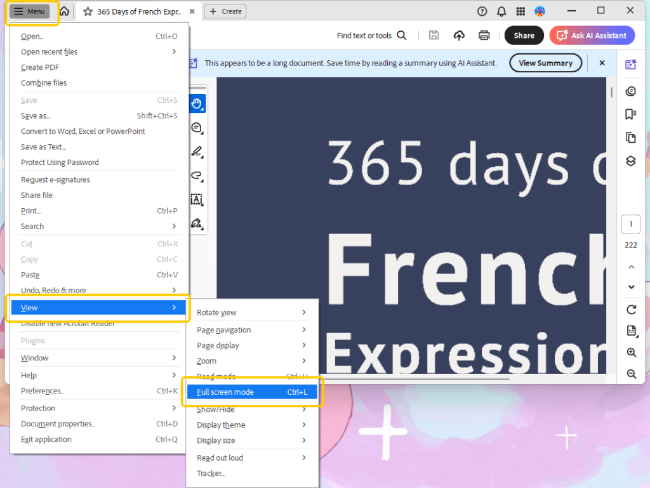
Task: Select the highlighter drawing tool
Action: click(197, 152)
